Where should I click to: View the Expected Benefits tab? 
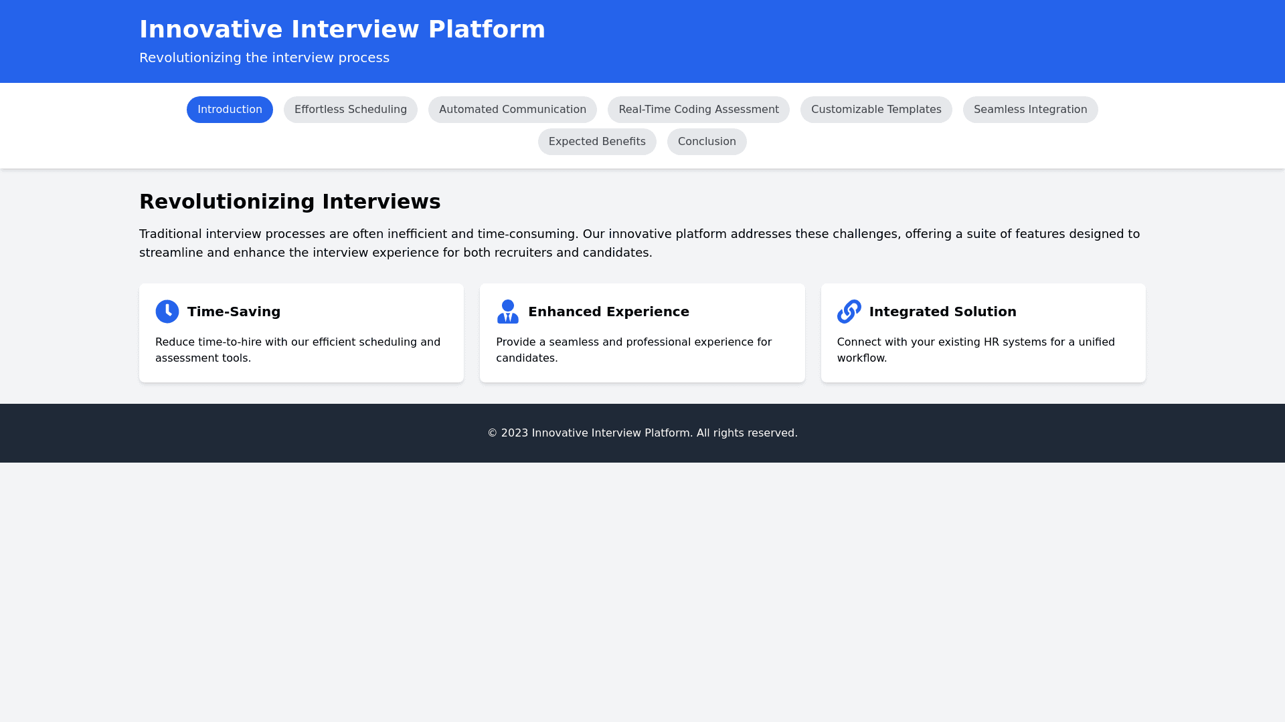[x=597, y=142]
